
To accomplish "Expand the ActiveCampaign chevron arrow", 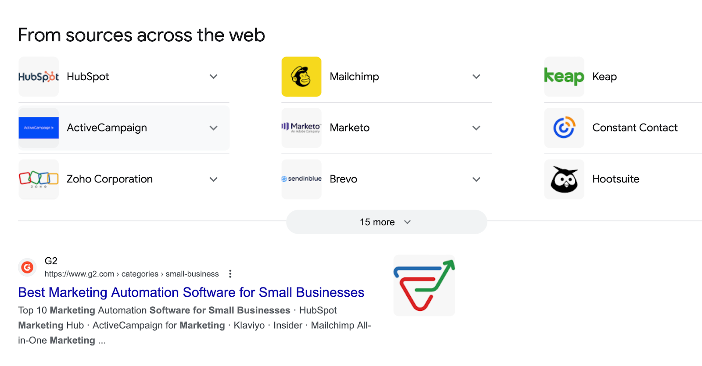I will (214, 128).
